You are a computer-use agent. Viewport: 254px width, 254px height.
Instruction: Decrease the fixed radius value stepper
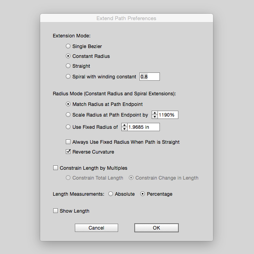coord(124,129)
